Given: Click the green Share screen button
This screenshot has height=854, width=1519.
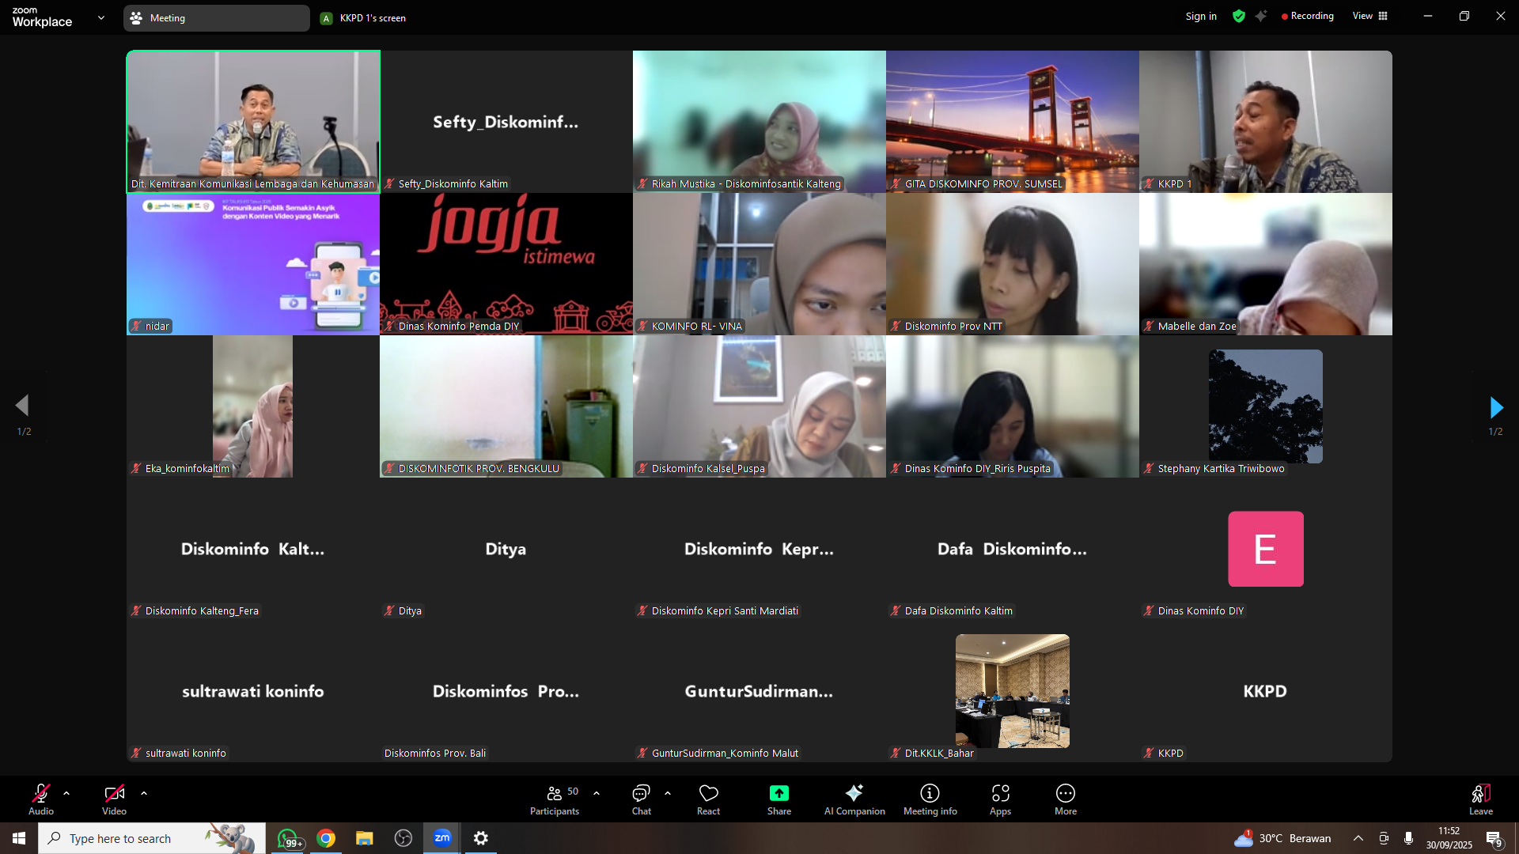Looking at the screenshot, I should (778, 793).
